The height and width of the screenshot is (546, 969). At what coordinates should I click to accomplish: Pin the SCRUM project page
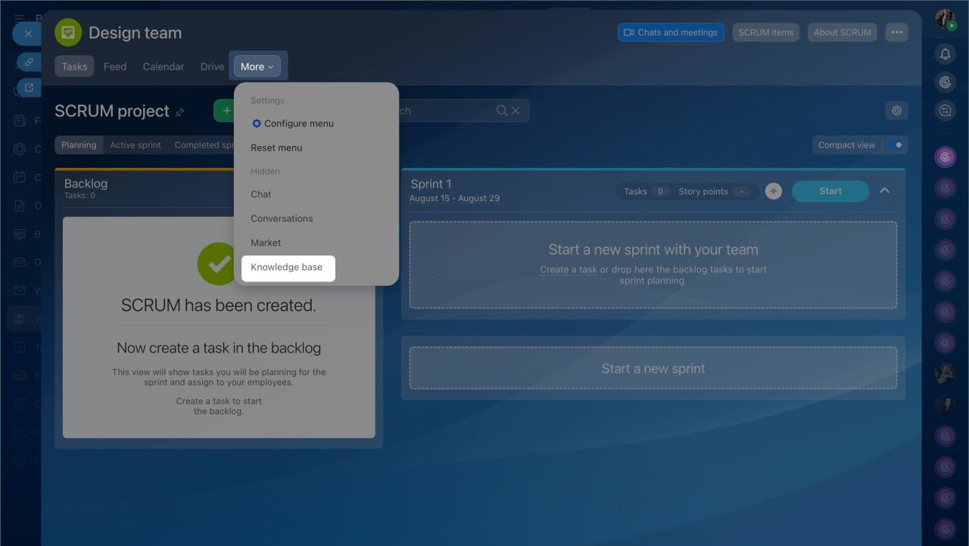180,112
